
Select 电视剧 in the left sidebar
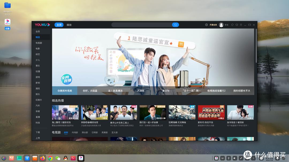(39, 43)
